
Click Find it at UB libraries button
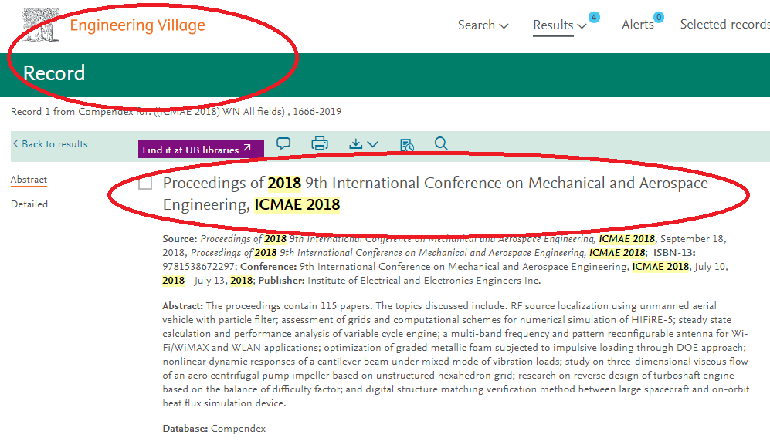coord(201,149)
